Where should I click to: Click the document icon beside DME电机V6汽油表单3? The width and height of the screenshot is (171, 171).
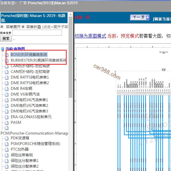(x=7, y=111)
